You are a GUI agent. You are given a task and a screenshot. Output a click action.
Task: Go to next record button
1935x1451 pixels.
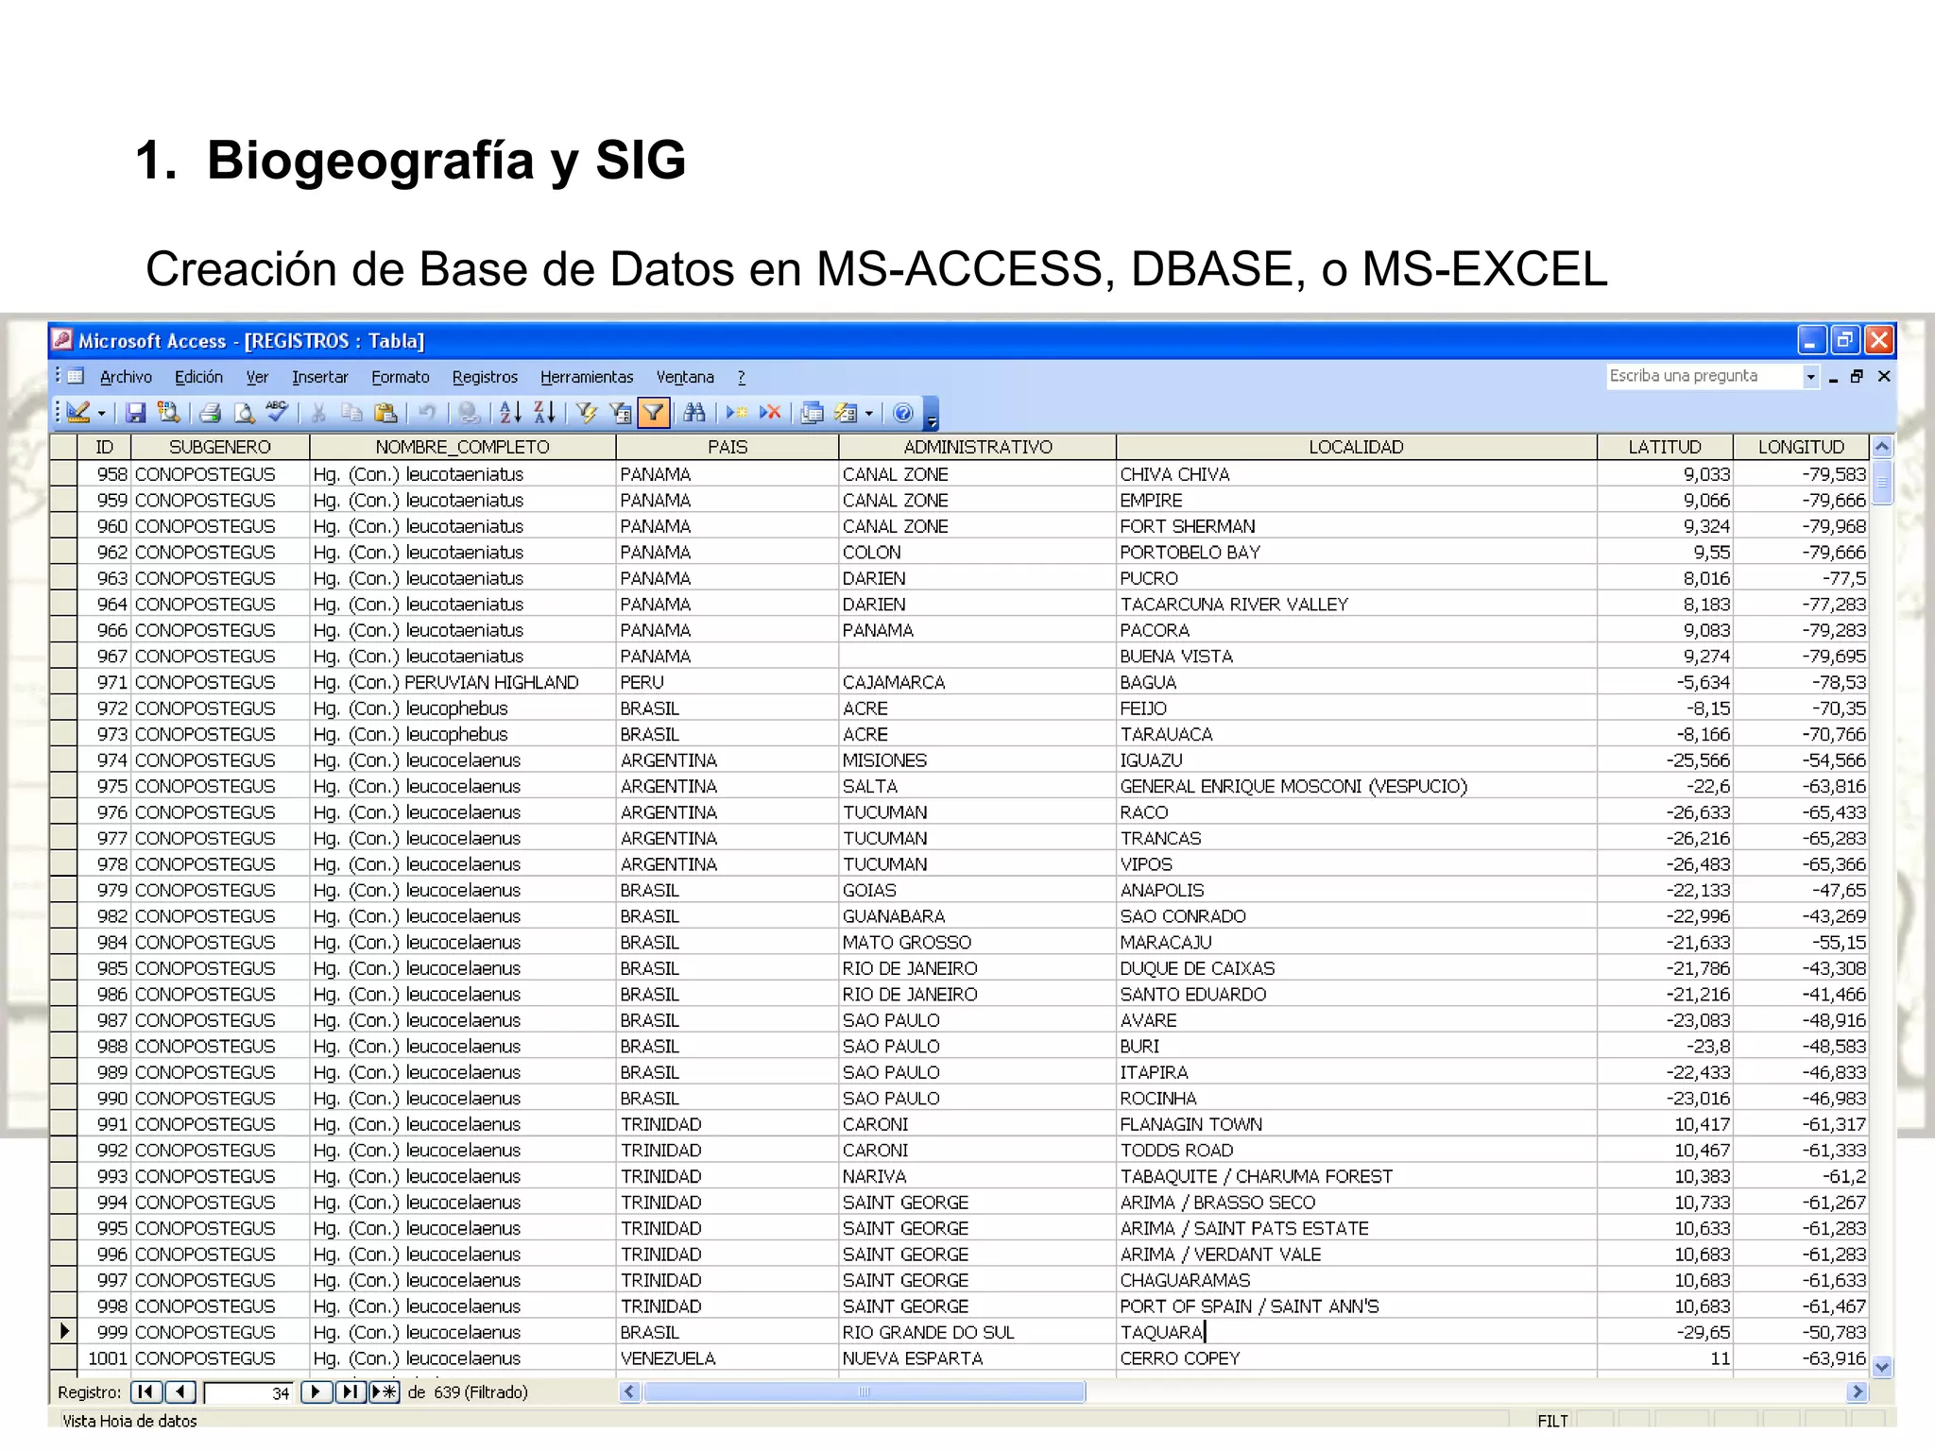pos(316,1391)
